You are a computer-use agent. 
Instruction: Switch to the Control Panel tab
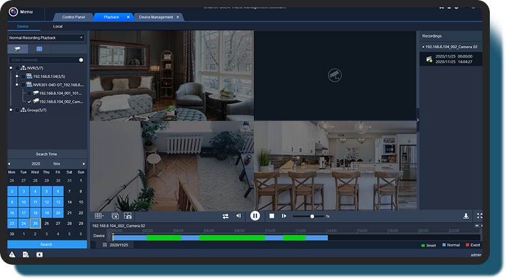point(73,17)
